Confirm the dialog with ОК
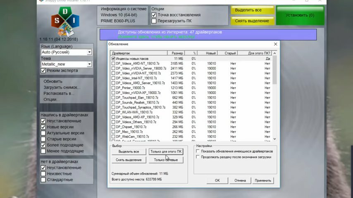This screenshot has height=198, width=353. [217, 181]
